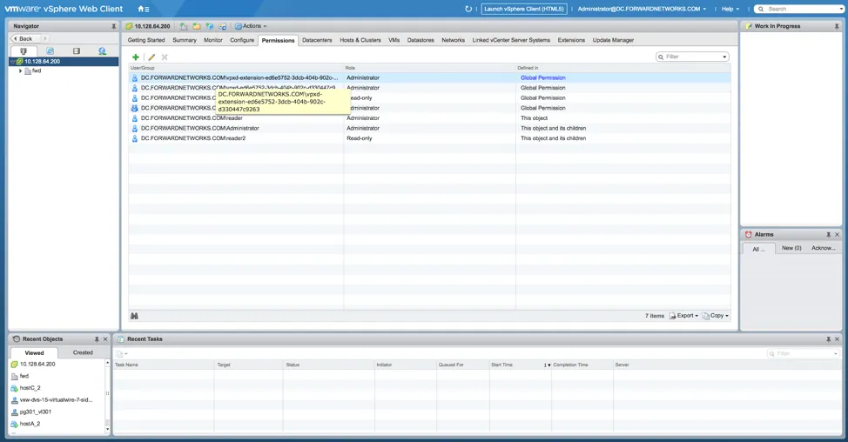The width and height of the screenshot is (848, 442).
Task: Open the Administrator@DC.FORWARDNETWORKS.COM user menu
Action: 642,9
